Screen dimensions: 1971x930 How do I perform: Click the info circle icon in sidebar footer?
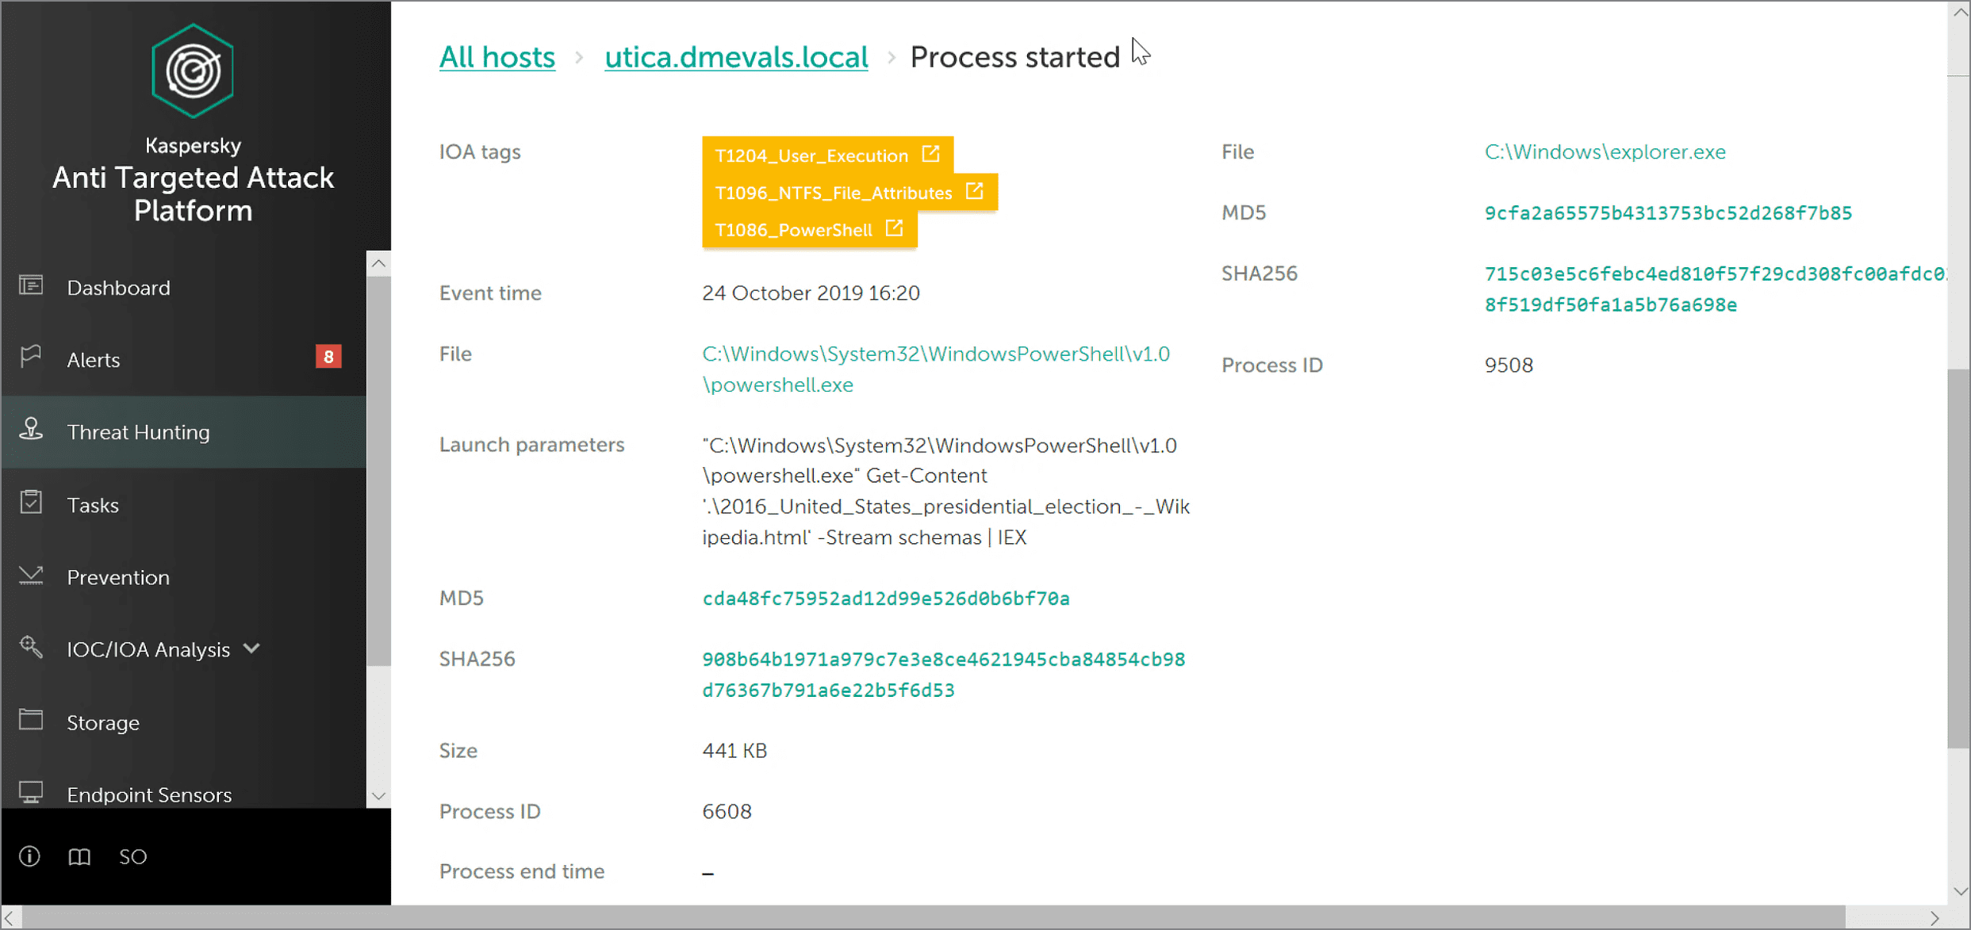[x=30, y=856]
